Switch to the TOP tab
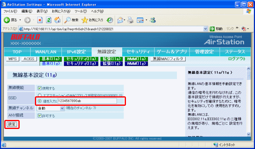The image size is (255, 149). pyautogui.click(x=17, y=52)
